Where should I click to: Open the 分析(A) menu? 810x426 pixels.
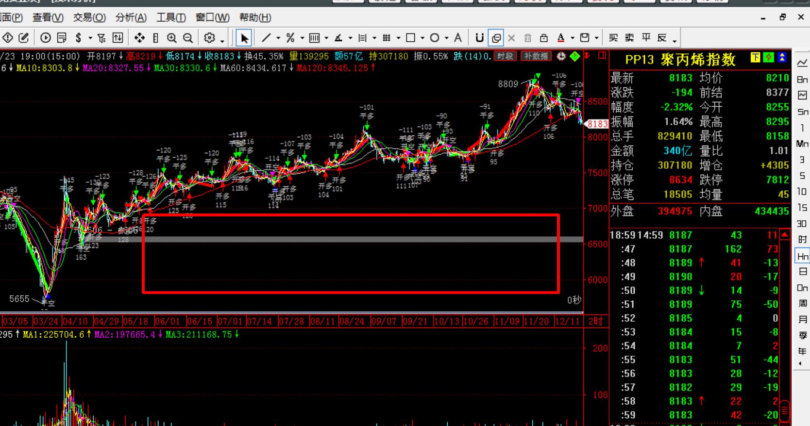coord(131,17)
